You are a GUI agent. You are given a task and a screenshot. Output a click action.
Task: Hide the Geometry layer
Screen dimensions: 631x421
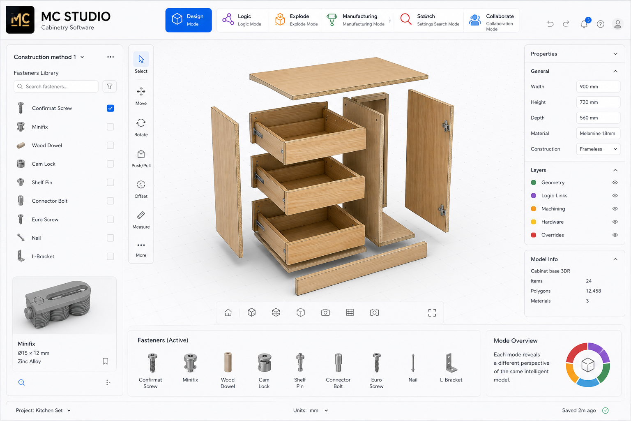(615, 183)
